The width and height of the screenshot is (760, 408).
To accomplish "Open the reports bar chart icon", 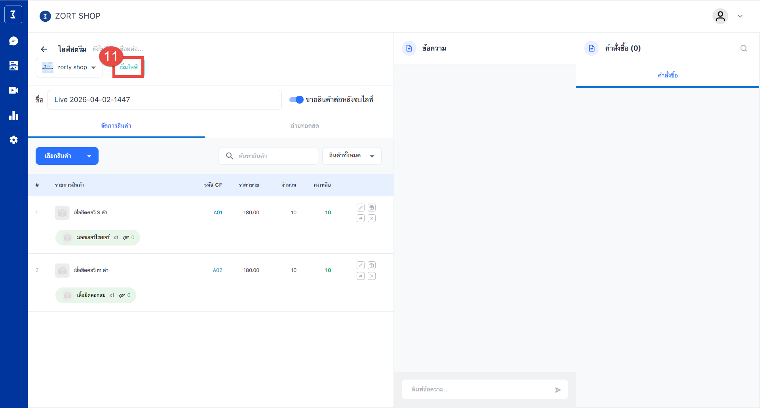I will point(13,115).
